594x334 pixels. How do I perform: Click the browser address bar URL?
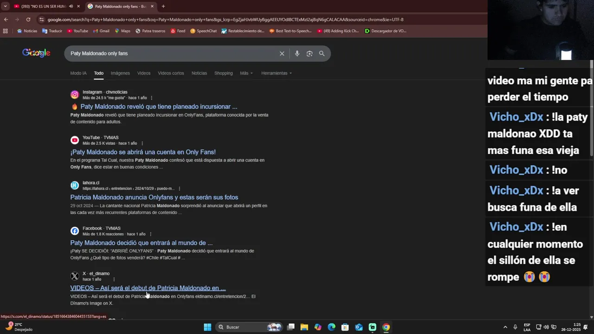point(226,19)
